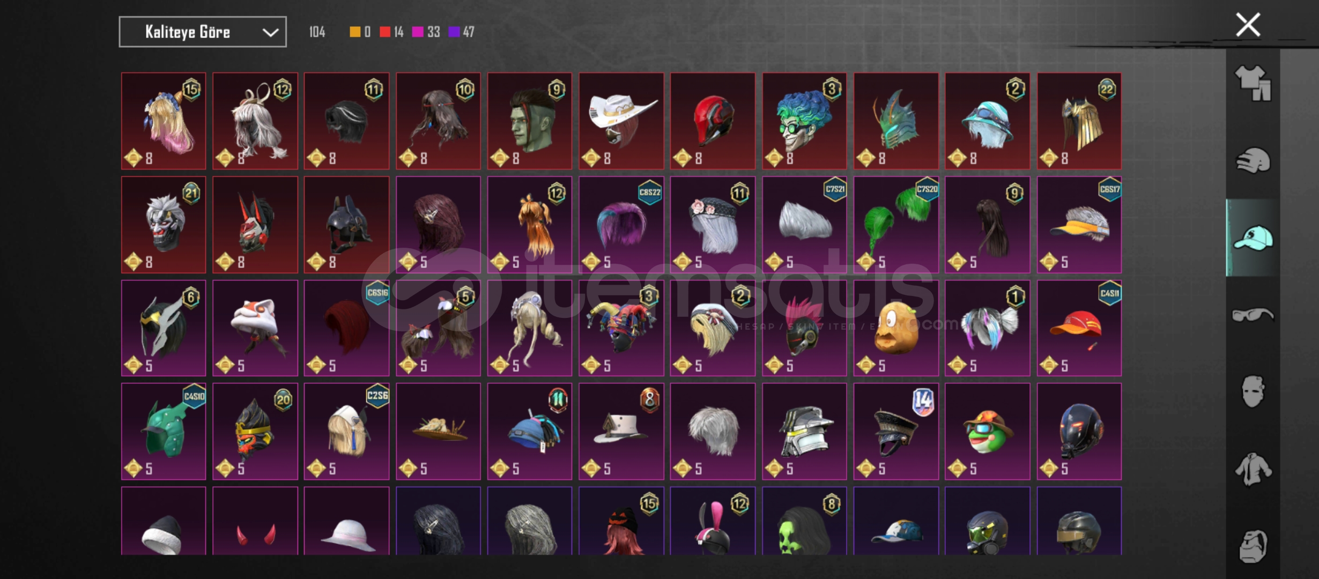Viewport: 1319px width, 579px height.
Task: Open the outfits category icon in sidebar
Action: point(1253,83)
